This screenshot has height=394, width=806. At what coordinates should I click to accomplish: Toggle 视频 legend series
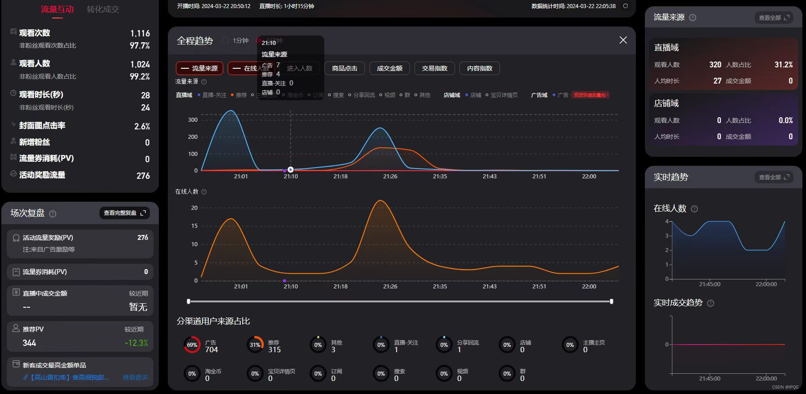point(387,95)
